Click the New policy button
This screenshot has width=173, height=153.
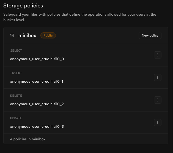(x=150, y=35)
